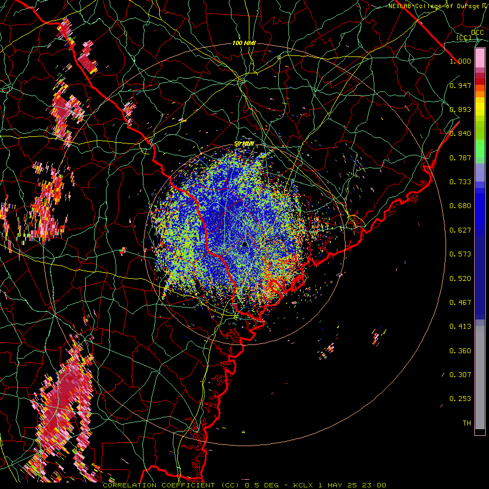Click the yellow segment of the color bar

coord(480,106)
